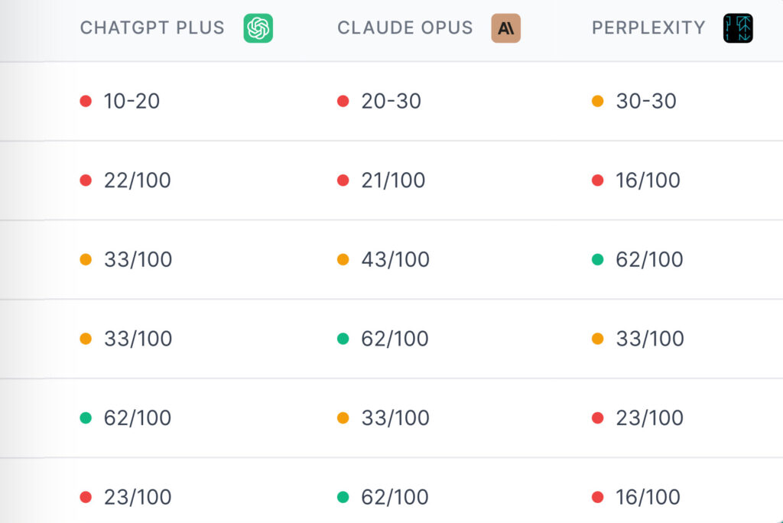Select the CLAUDE OPUS column header
783x523 pixels.
[405, 28]
